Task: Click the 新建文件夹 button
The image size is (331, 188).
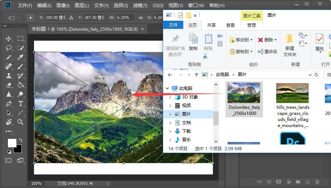Action: pos(289,45)
